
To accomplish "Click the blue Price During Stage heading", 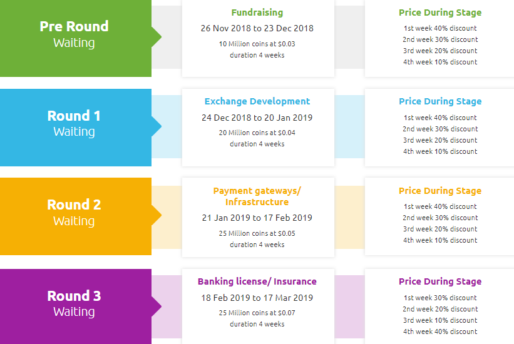I will pyautogui.click(x=440, y=101).
